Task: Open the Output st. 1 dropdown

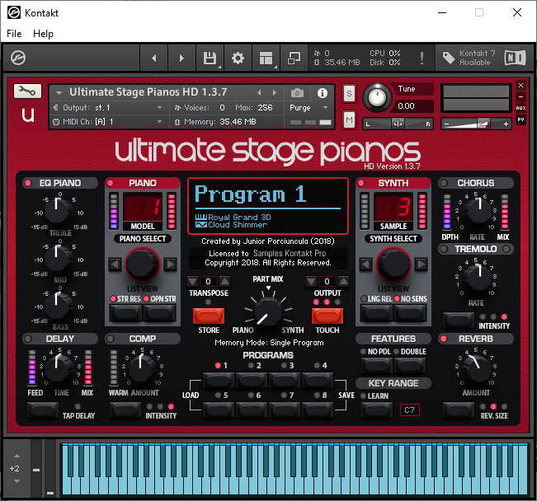Action: [x=110, y=108]
